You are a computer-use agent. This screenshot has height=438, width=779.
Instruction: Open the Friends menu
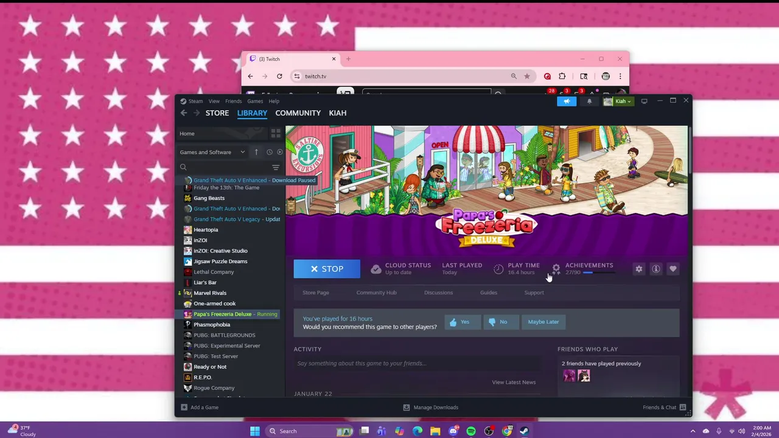tap(233, 101)
